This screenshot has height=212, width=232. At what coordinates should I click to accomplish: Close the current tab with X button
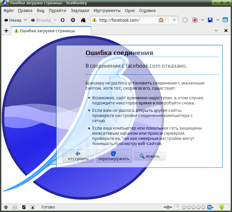[226, 31]
